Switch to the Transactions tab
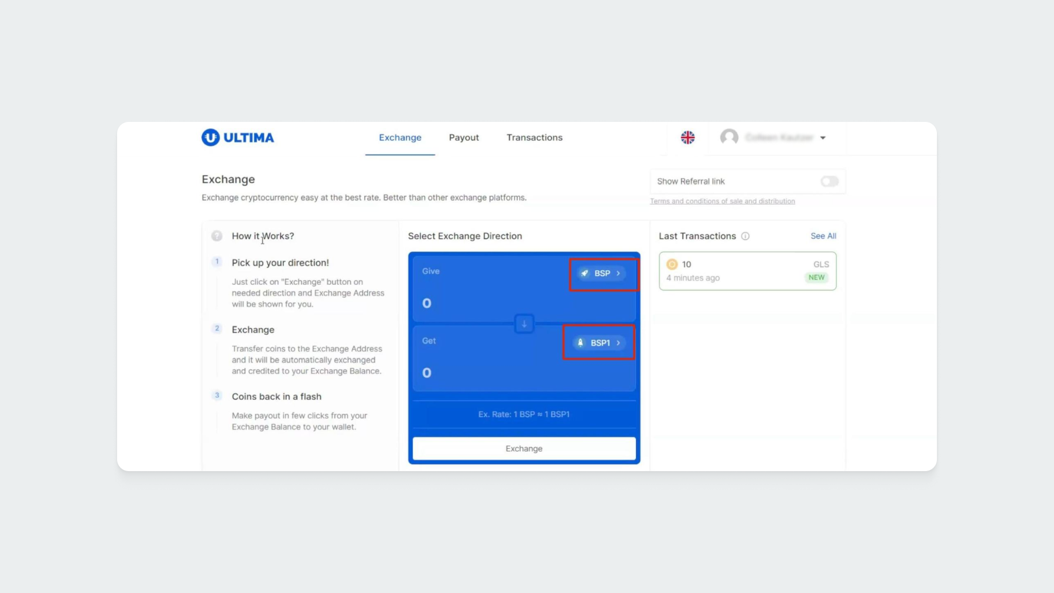The width and height of the screenshot is (1054, 593). click(534, 138)
